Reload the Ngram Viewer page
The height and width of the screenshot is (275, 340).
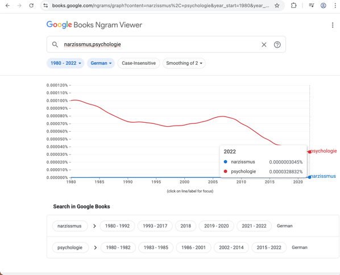coord(31,6)
